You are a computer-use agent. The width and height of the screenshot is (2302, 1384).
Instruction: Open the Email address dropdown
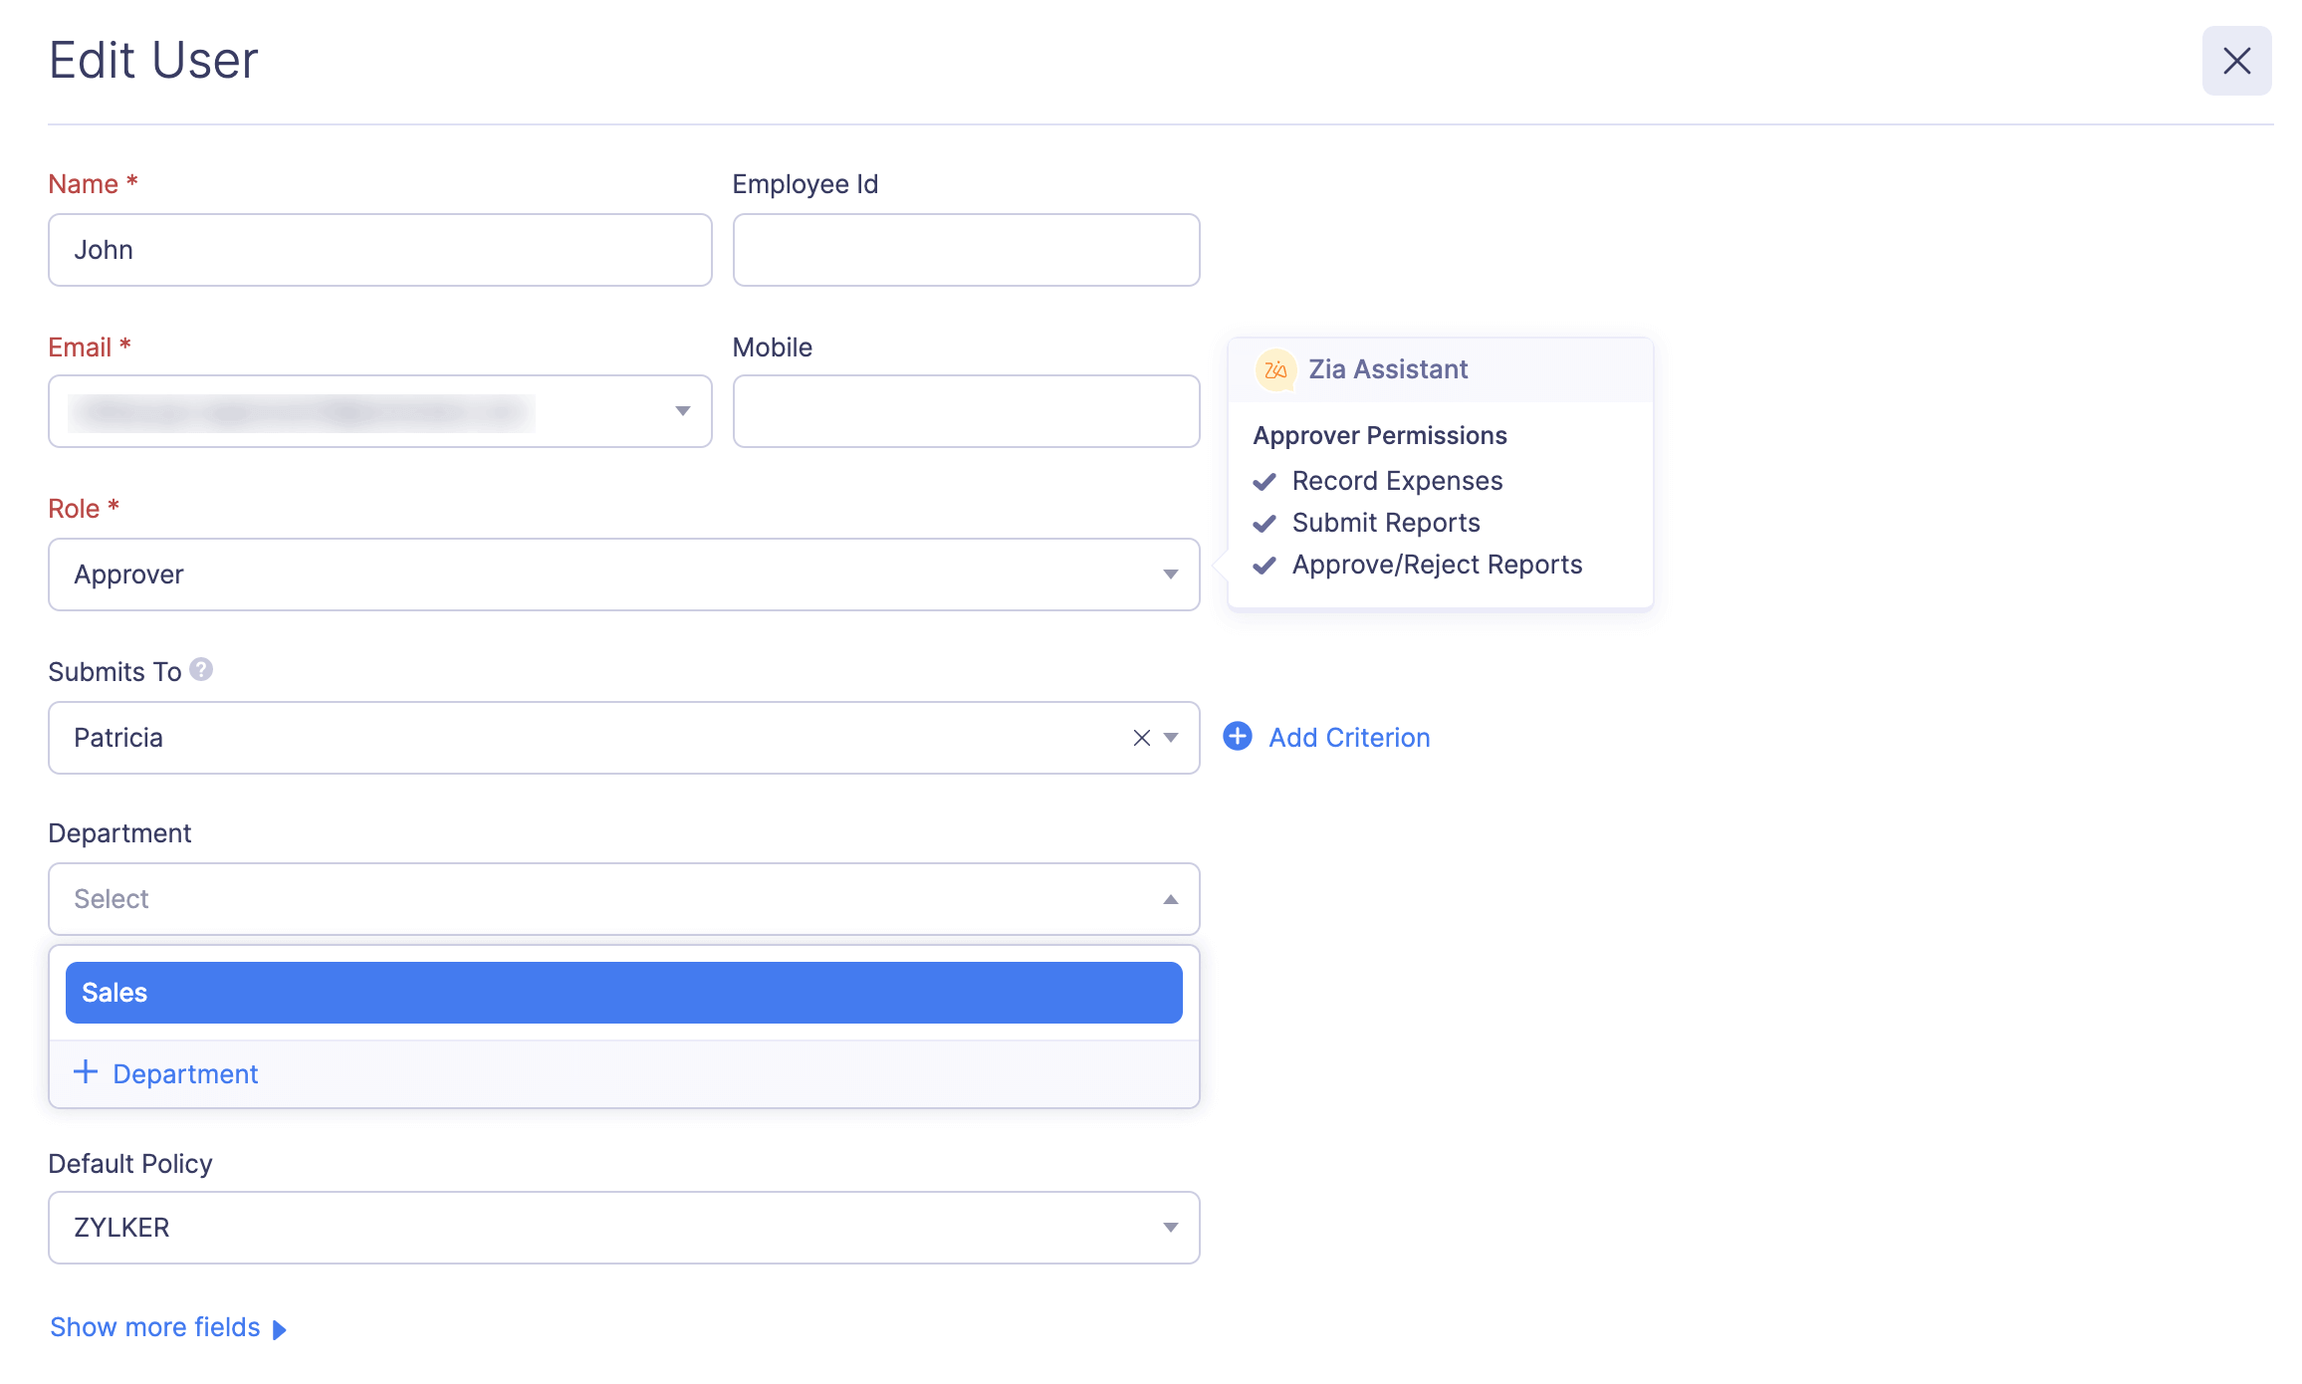[x=682, y=410]
